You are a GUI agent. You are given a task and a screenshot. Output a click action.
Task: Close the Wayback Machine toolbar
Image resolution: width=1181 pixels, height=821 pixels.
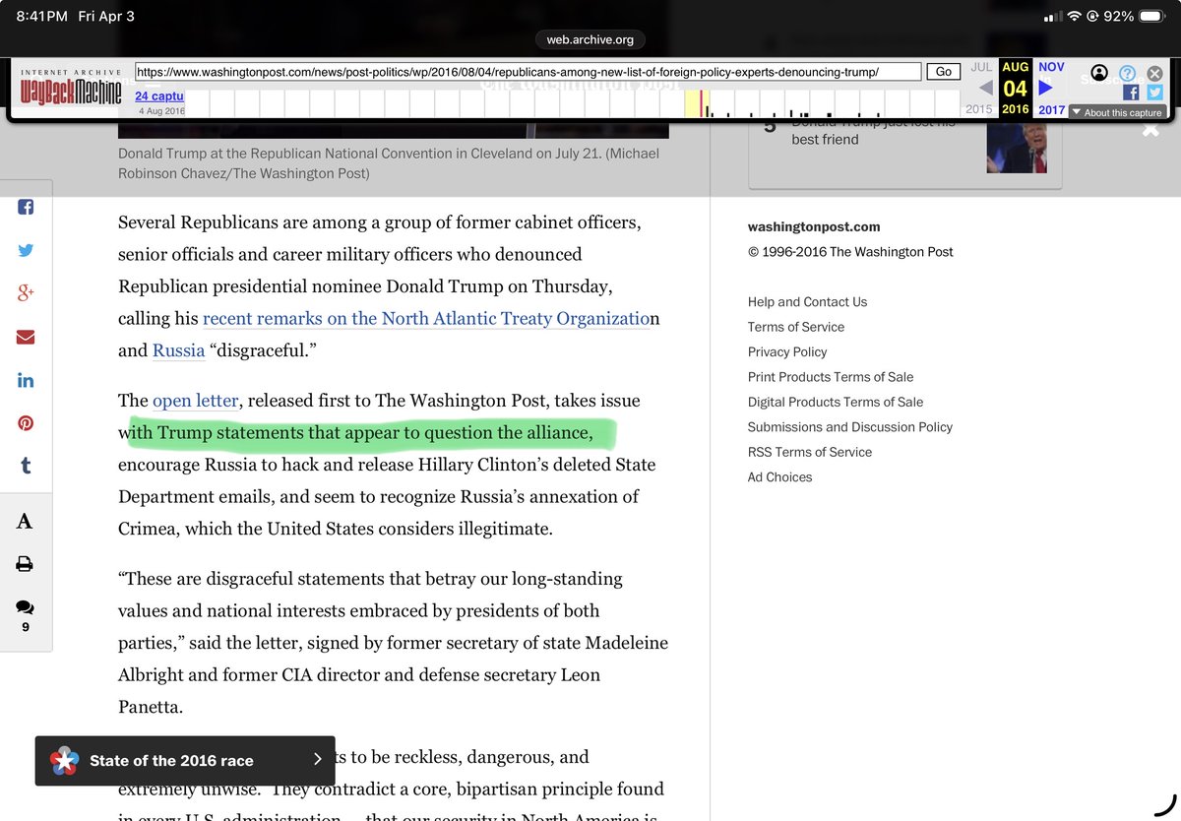pos(1155,73)
